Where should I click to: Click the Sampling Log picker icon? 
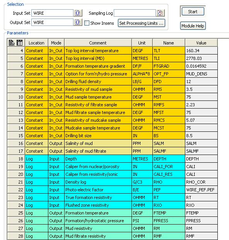pyautogui.click(x=160, y=13)
